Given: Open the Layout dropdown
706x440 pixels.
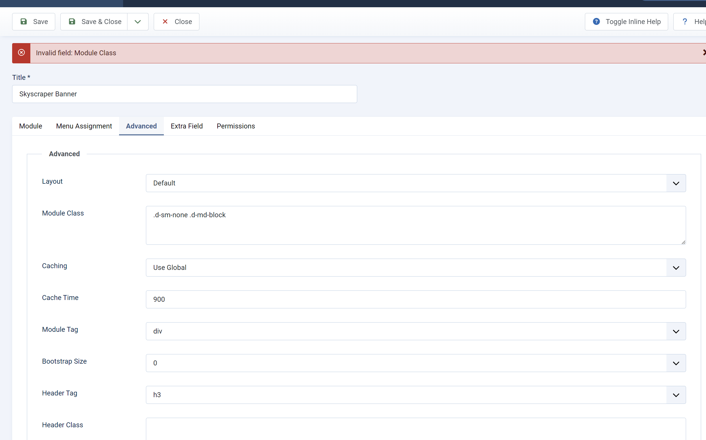Looking at the screenshot, I should 416,183.
